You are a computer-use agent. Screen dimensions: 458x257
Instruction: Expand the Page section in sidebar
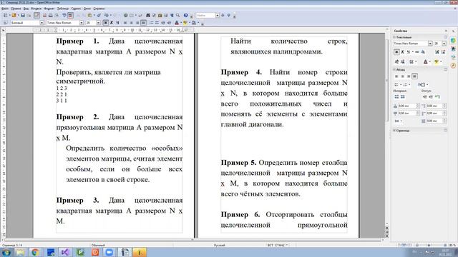(394, 131)
